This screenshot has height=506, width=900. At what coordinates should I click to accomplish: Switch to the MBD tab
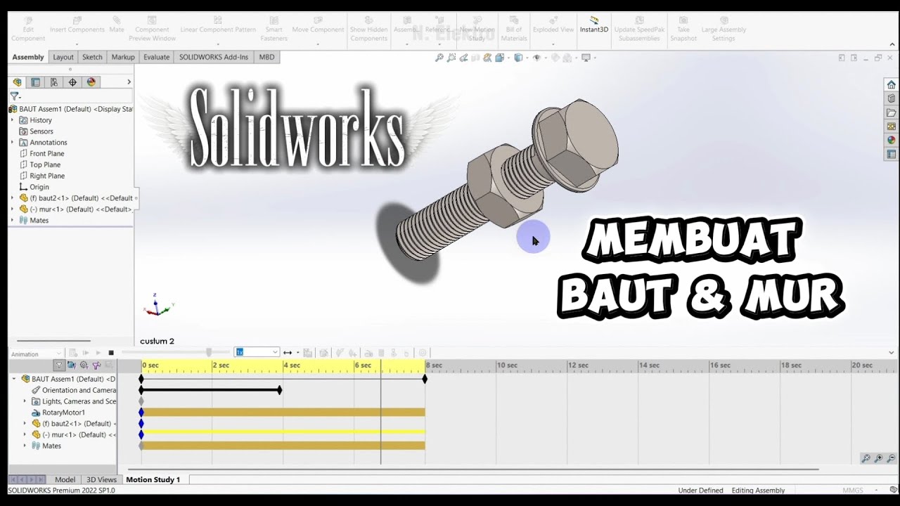267,57
